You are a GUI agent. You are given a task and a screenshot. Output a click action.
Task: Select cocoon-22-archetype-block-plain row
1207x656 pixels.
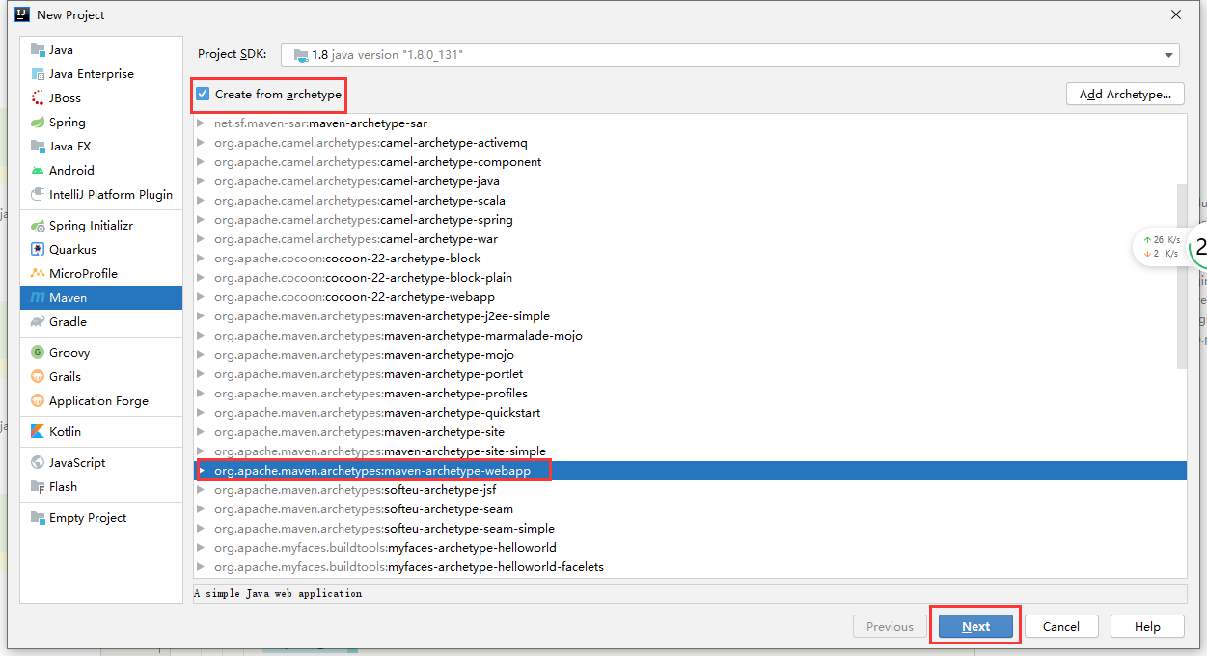[x=690, y=278]
